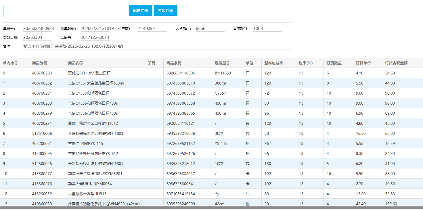Image resolution: width=423 pixels, height=211 pixels.
Task: Click the 直流部门 field 1008
Action: (267, 28)
